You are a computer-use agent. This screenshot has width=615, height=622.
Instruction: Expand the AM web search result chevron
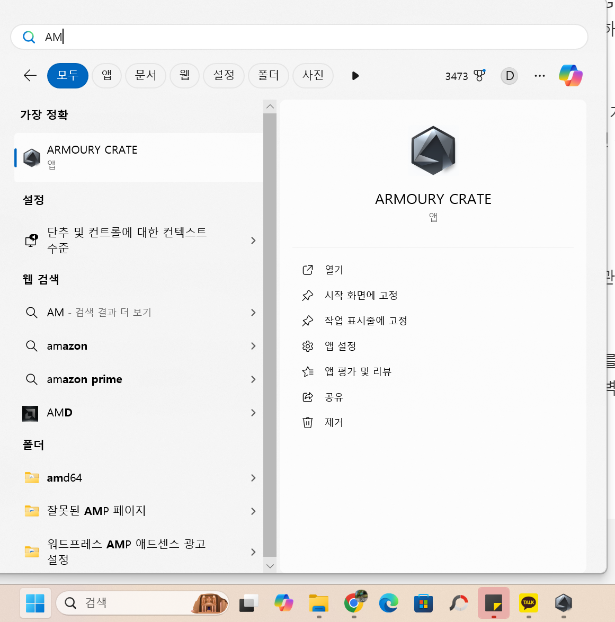(253, 313)
